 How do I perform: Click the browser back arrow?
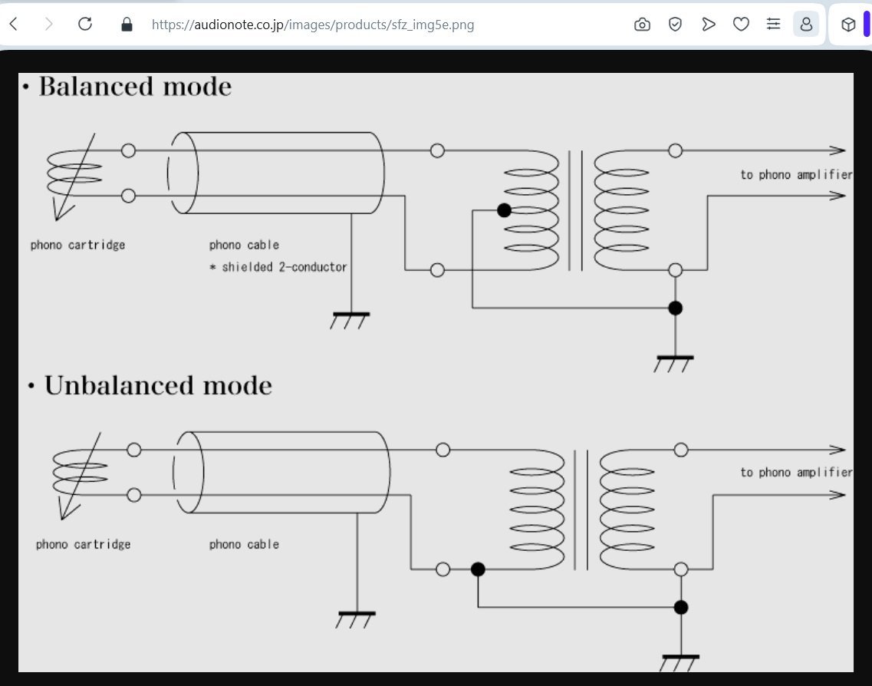(14, 25)
